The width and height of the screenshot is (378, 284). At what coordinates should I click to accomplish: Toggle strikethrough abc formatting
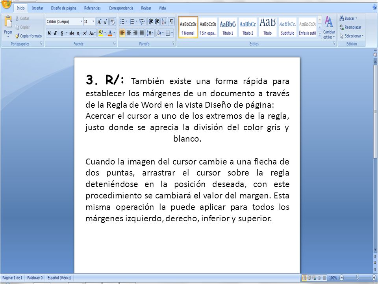[x=72, y=33]
